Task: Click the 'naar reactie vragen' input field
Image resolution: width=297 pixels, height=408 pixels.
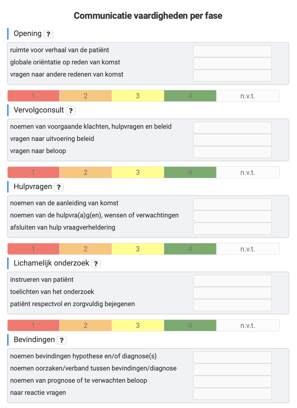Action: coord(232,394)
